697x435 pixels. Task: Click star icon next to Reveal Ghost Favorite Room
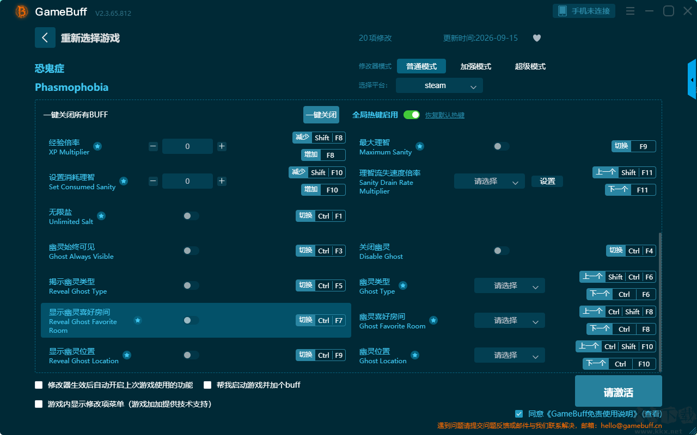138,320
